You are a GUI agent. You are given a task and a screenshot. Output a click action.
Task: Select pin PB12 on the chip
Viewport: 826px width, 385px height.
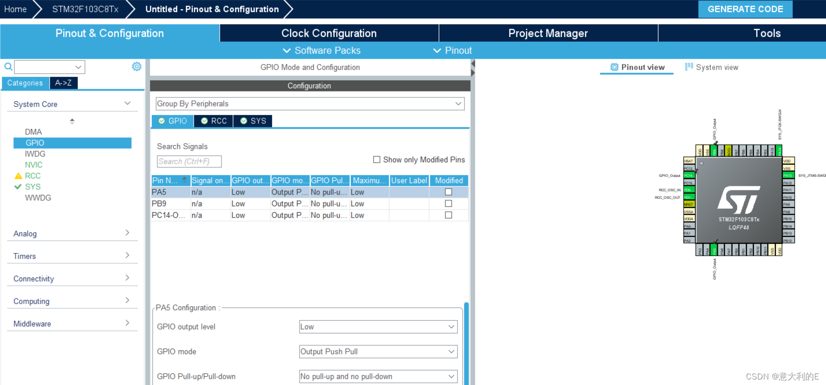789,240
